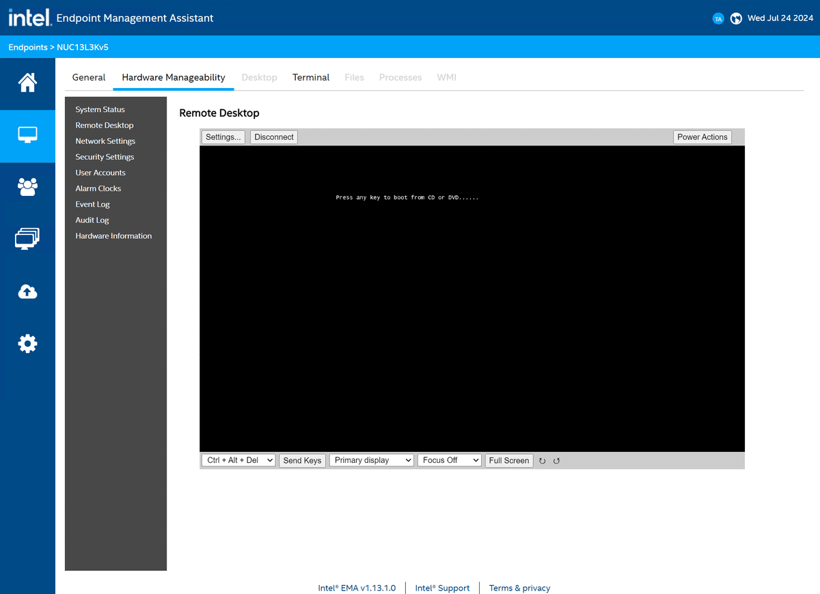Open Audit Log in side menu
This screenshot has height=594, width=820.
[x=92, y=220]
